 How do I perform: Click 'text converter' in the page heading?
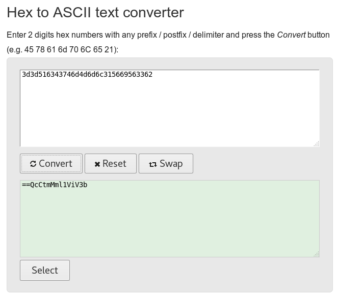[144, 12]
